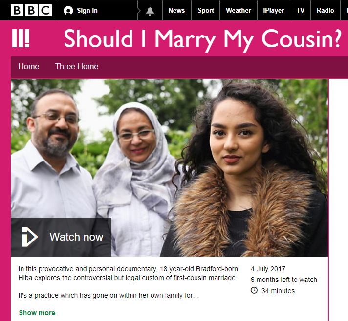This screenshot has width=348, height=321.
Task: Click the BBC logo
Action: (31, 10)
